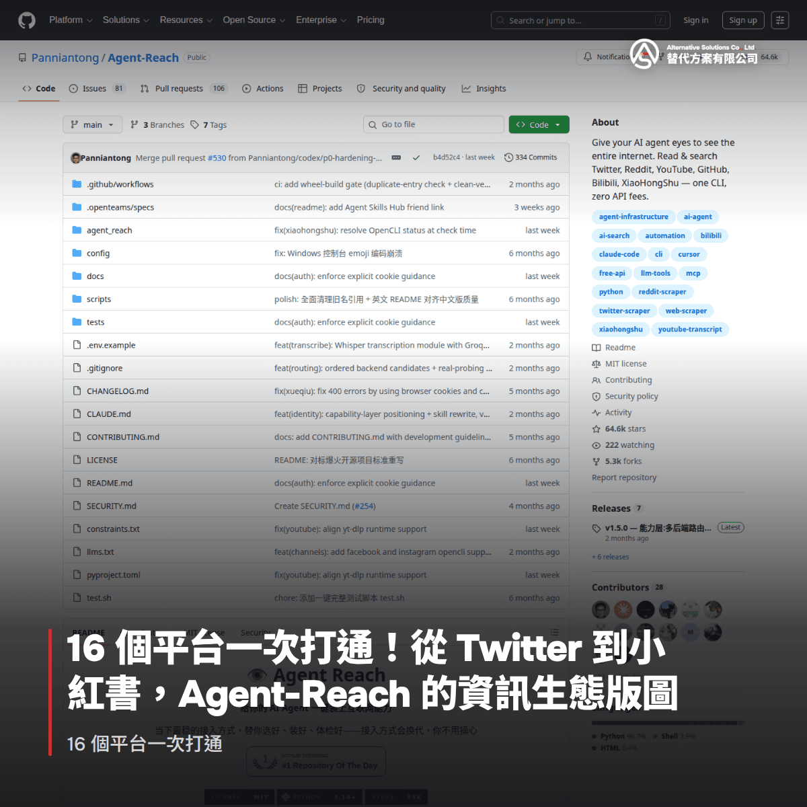Open the .openteams/specs folder
Image resolution: width=807 pixels, height=807 pixels.
pos(120,207)
